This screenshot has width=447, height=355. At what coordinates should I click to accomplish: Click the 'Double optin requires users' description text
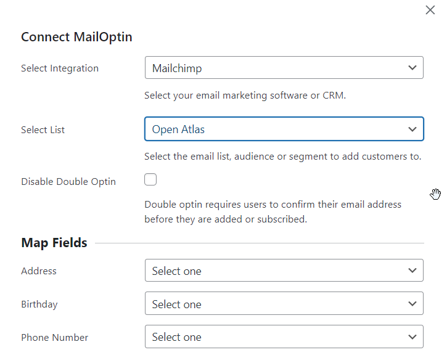273,212
